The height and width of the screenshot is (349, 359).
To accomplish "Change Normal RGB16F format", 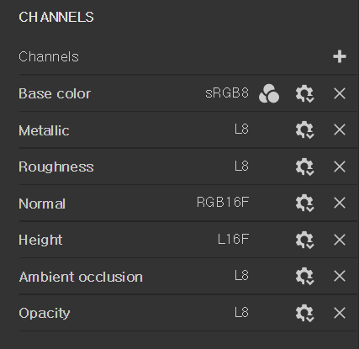I will [x=223, y=202].
